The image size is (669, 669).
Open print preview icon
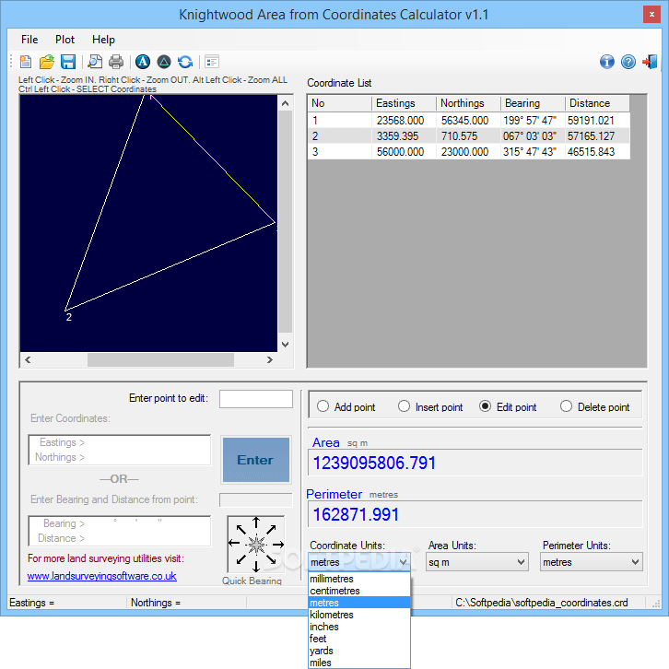coord(95,62)
